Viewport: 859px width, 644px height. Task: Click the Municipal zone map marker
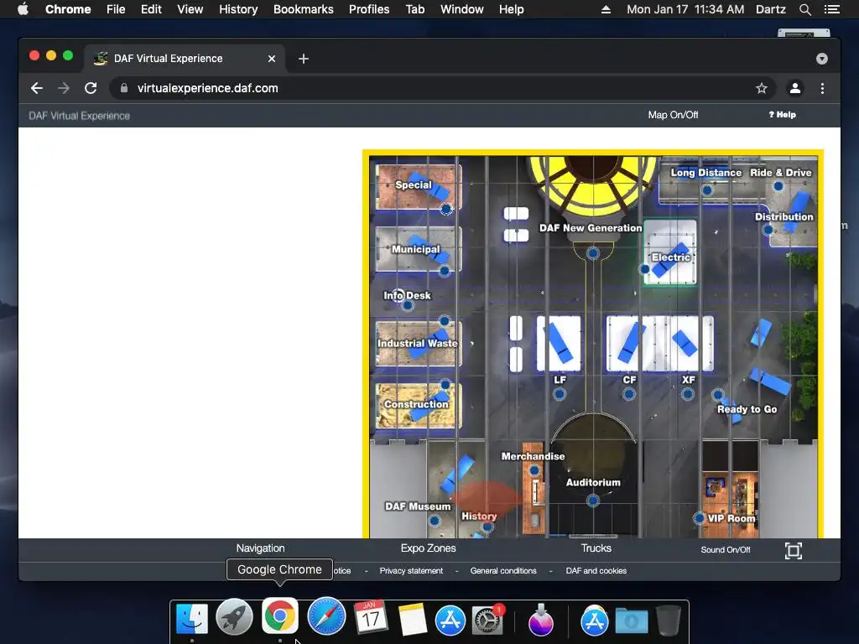(x=445, y=271)
